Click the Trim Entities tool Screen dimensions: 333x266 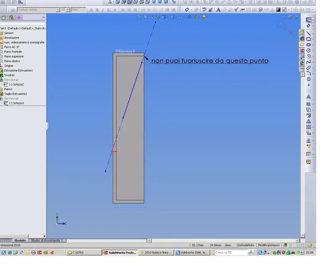click(x=308, y=104)
